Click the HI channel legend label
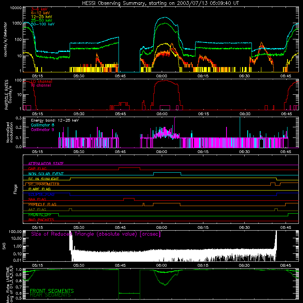This screenshot has width=303, height=303. (41, 85)
